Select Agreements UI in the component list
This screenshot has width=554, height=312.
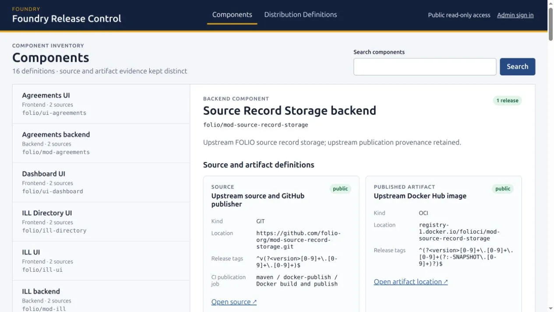101,104
